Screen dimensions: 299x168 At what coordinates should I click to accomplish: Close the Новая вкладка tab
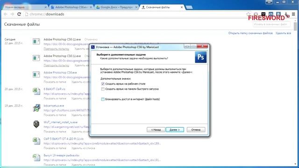pyautogui.click(x=45, y=7)
